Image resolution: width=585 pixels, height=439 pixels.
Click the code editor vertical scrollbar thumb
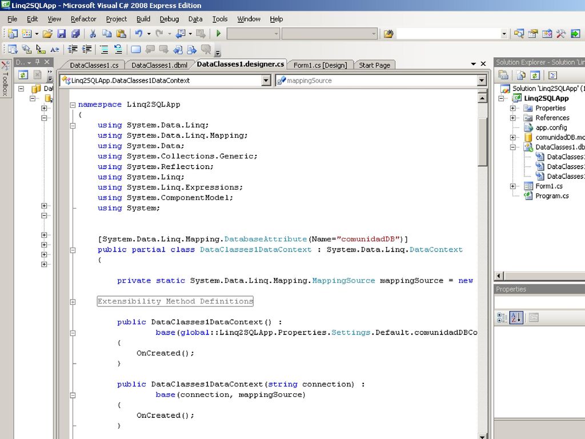(482, 142)
